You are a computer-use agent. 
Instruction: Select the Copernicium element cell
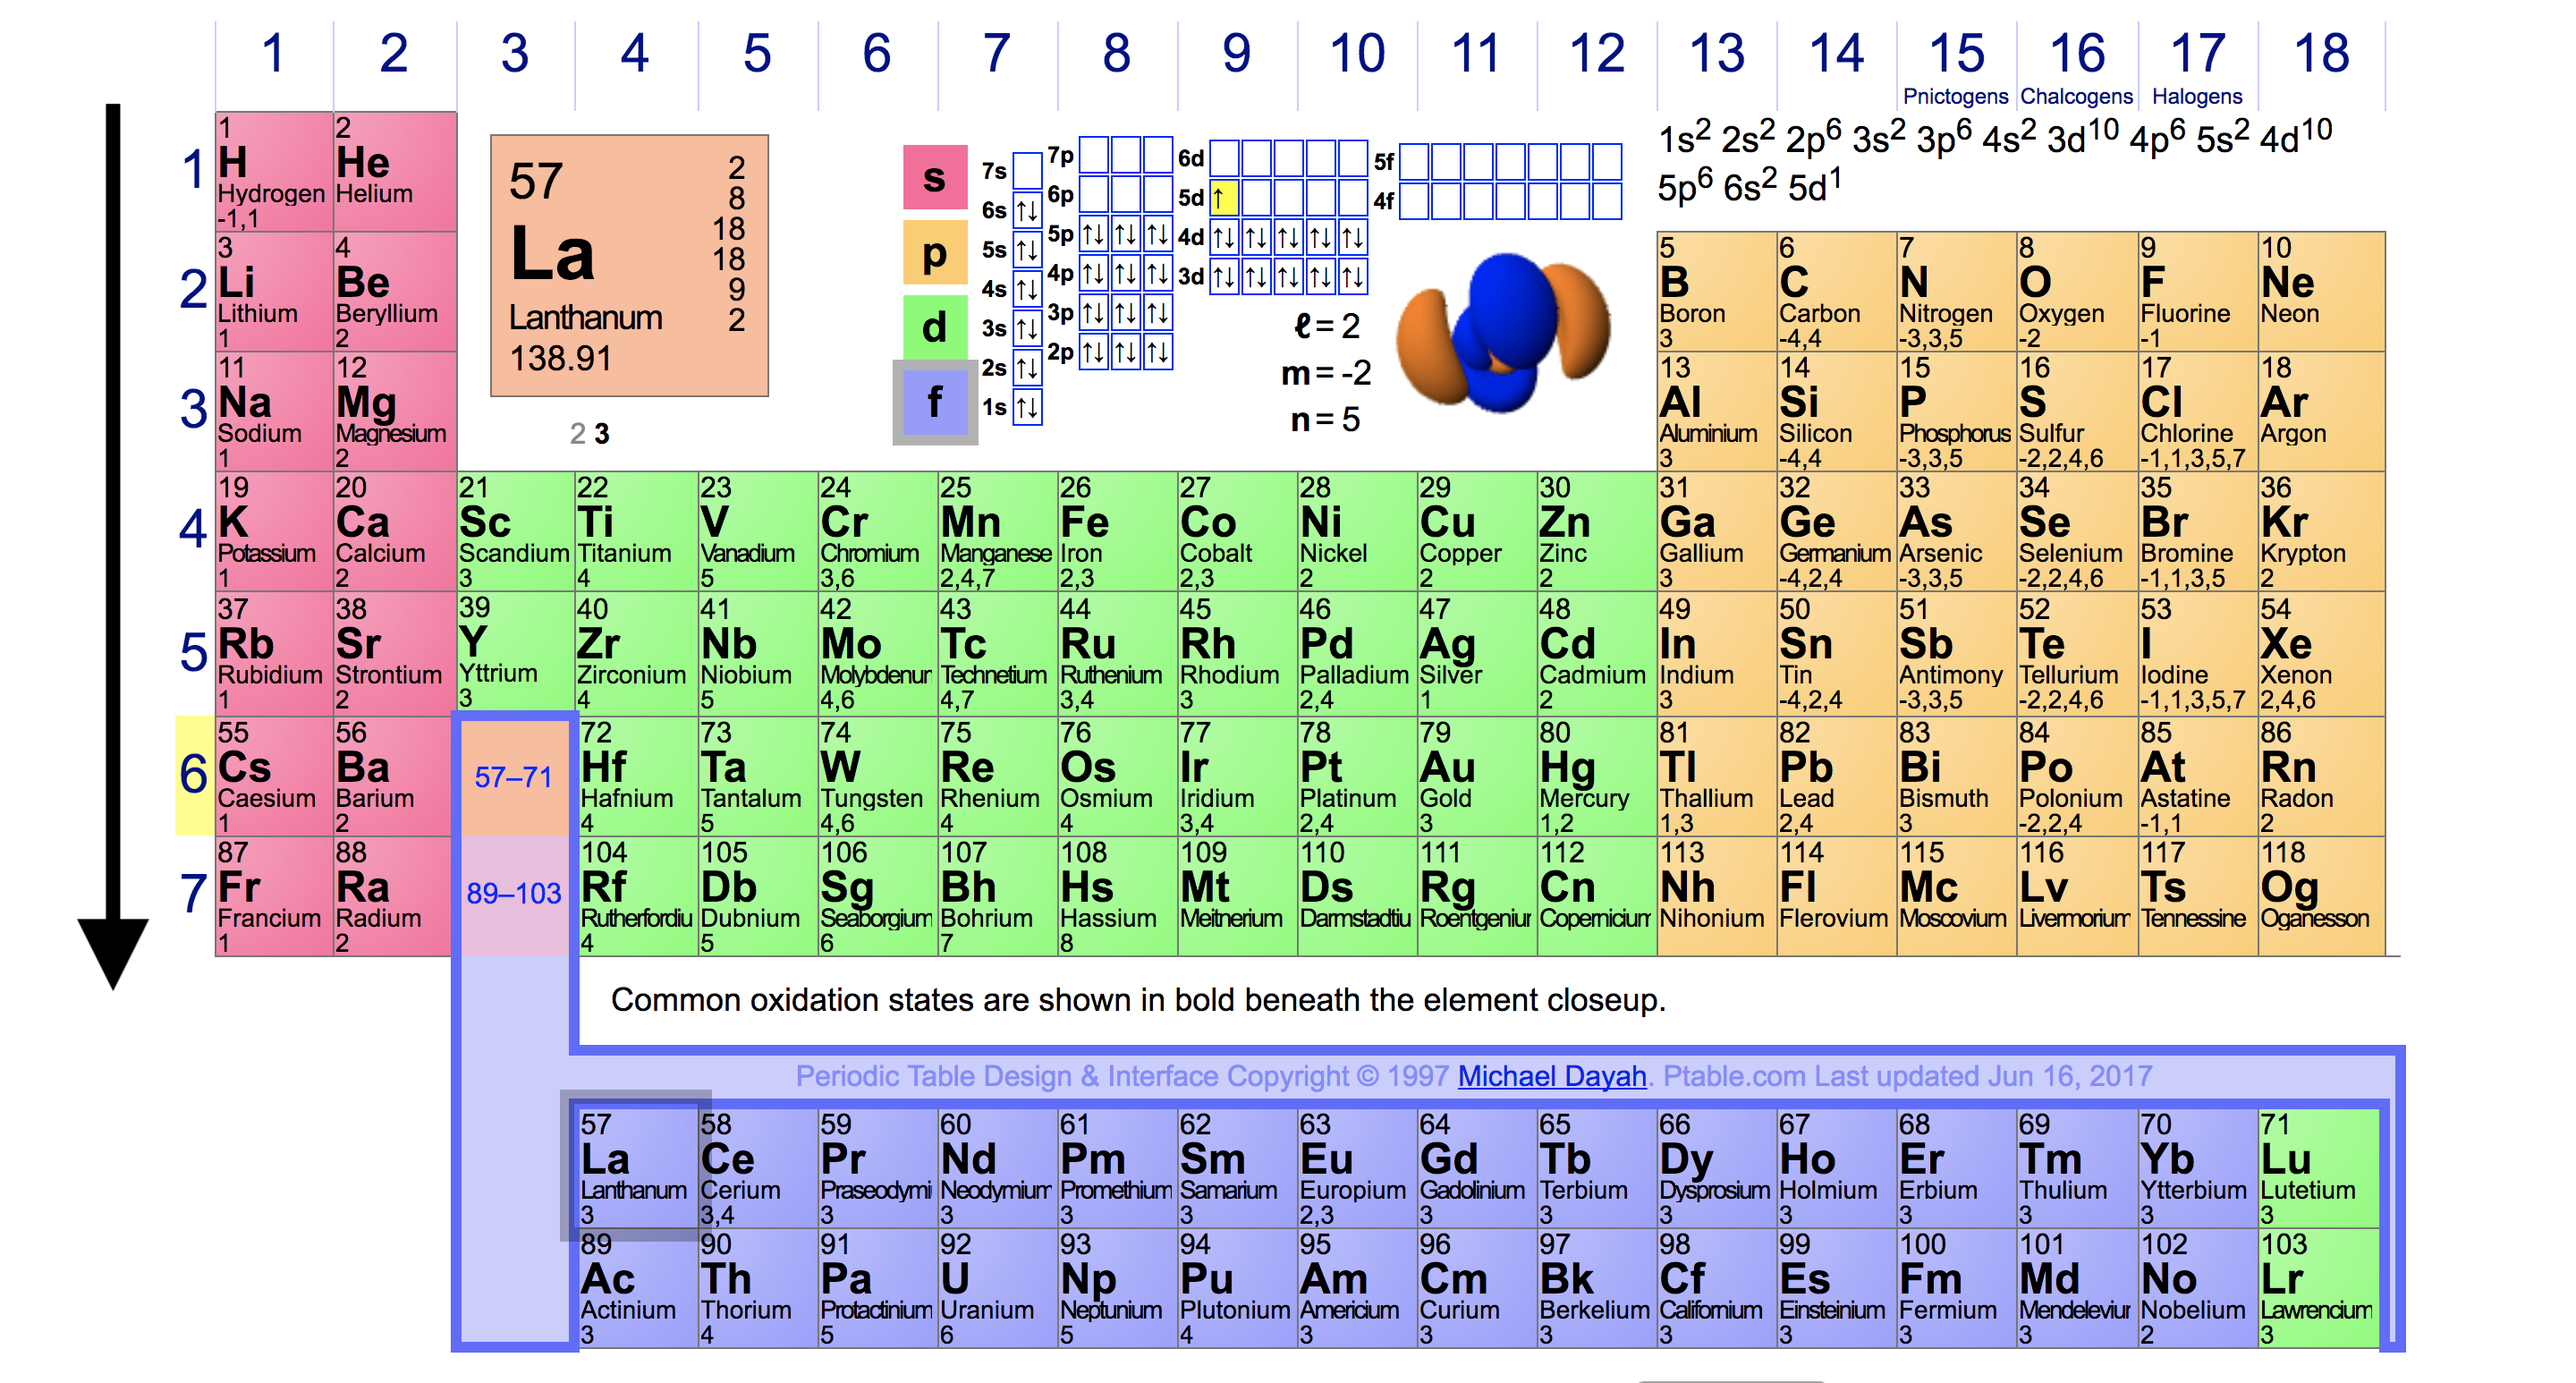1597,896
